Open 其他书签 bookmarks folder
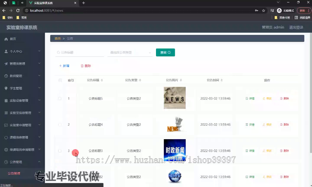312x187 pixels. pos(282,18)
